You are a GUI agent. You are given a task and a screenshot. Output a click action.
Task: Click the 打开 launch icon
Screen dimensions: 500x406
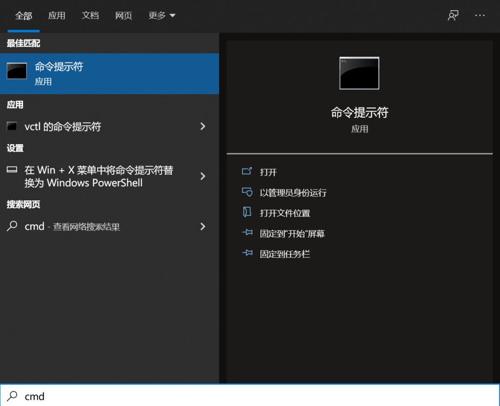pos(248,172)
